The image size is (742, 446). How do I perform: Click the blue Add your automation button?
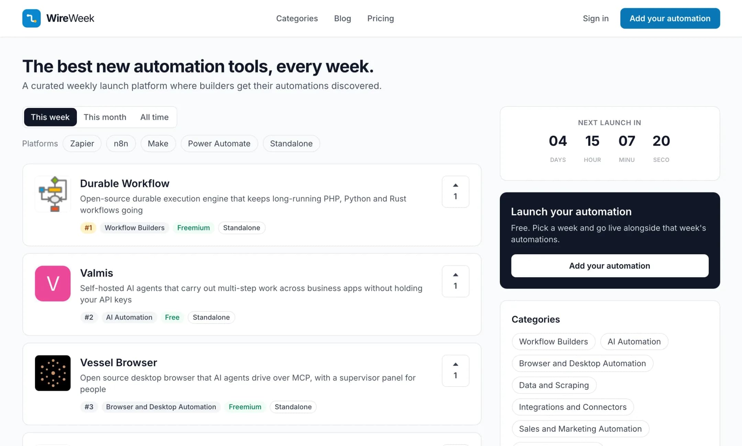click(670, 18)
